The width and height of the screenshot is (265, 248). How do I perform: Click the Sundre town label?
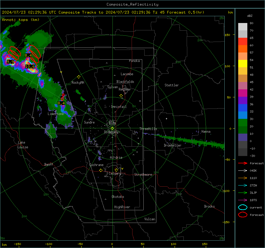point(89,122)
